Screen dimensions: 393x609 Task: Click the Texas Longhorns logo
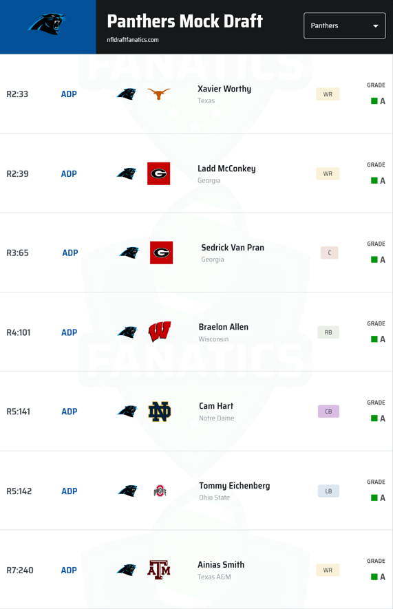click(158, 94)
